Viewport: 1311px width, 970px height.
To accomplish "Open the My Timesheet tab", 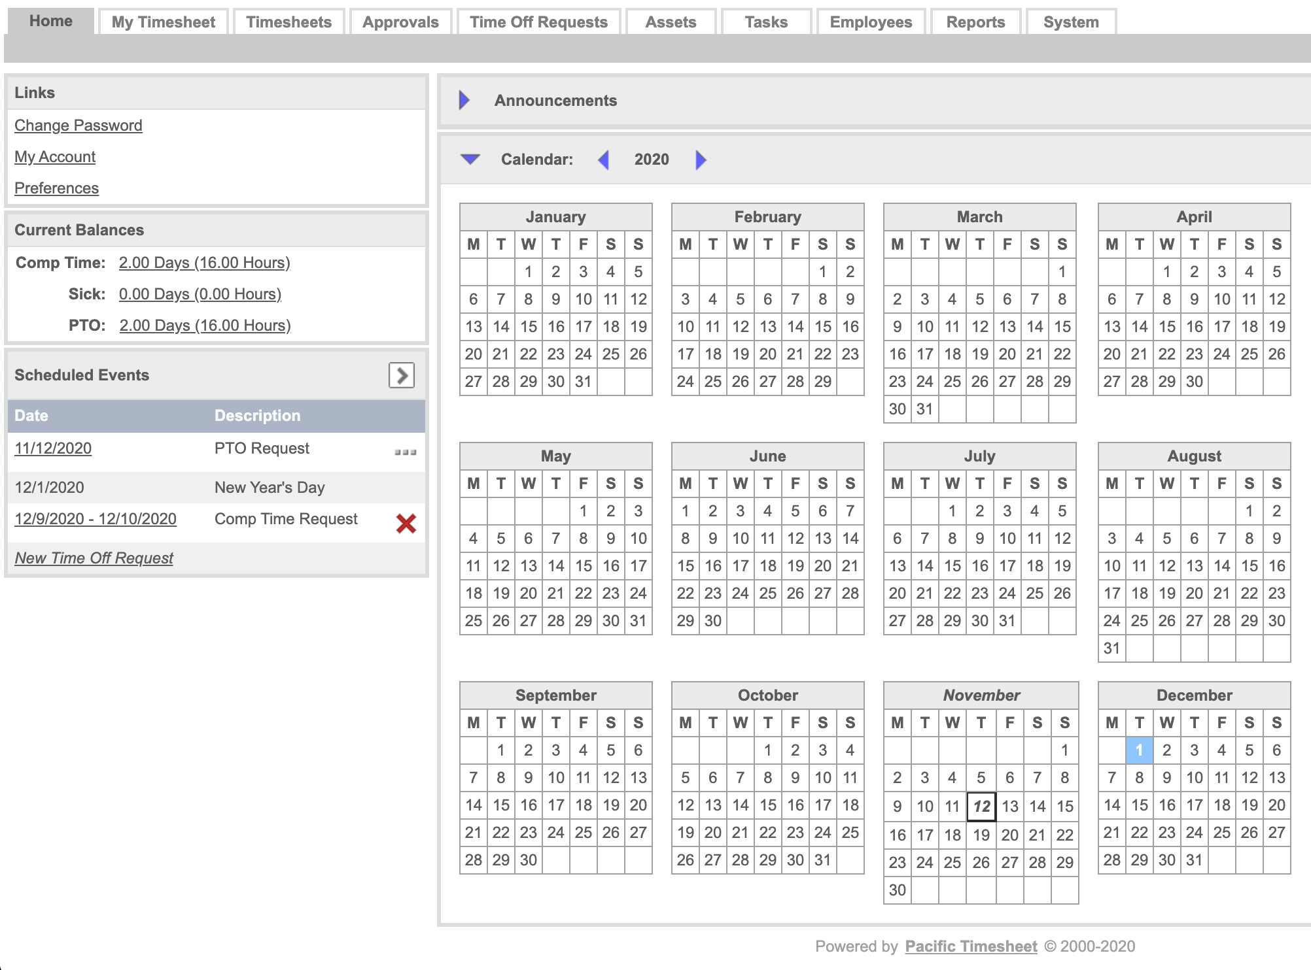I will point(163,22).
